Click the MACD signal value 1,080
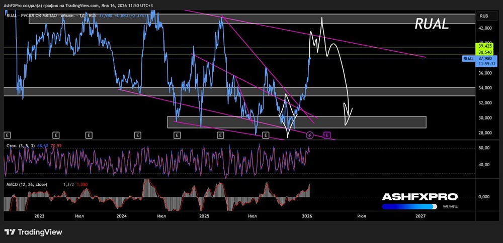The width and height of the screenshot is (503, 243). 82,184
